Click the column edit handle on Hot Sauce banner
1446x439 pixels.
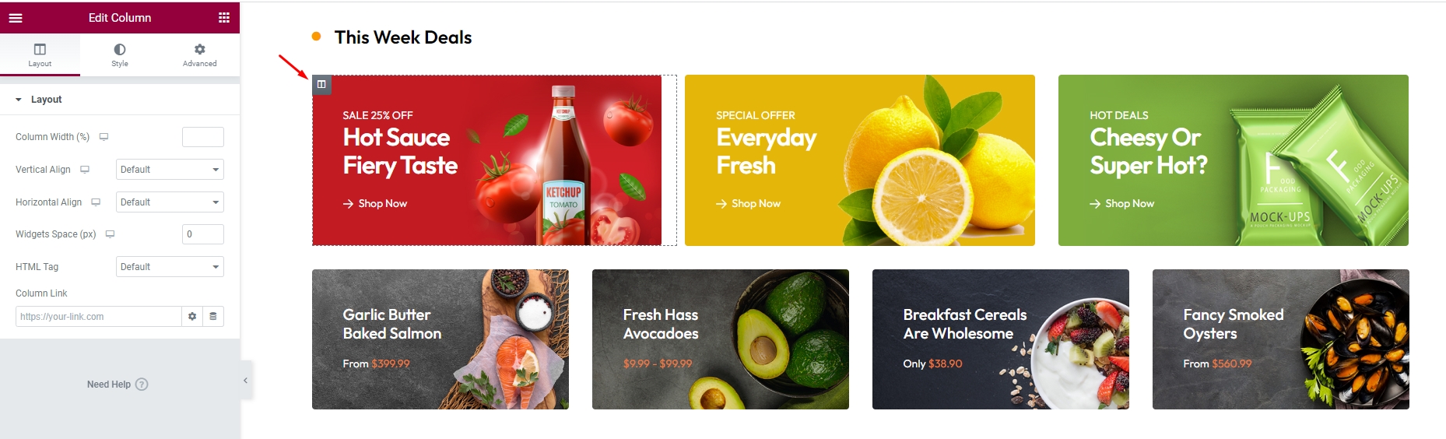pos(321,84)
